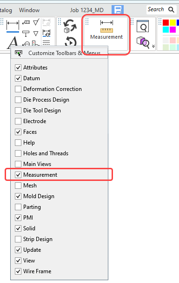Screen dimensions: 179x283
Task: Open the zoom window magnifier icon
Action: pos(143,26)
